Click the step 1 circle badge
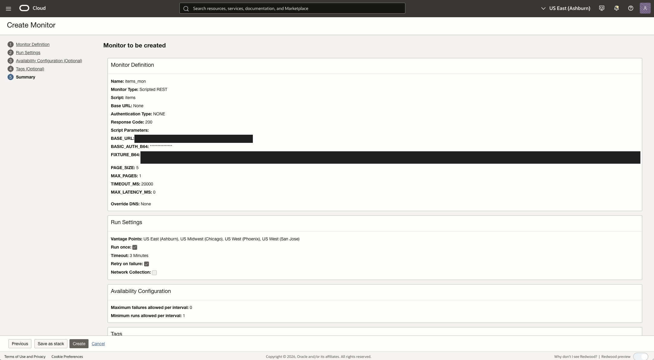654x360 pixels. coord(11,44)
